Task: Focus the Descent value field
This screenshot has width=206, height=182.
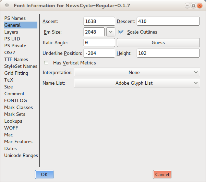Action: [x=168, y=21]
